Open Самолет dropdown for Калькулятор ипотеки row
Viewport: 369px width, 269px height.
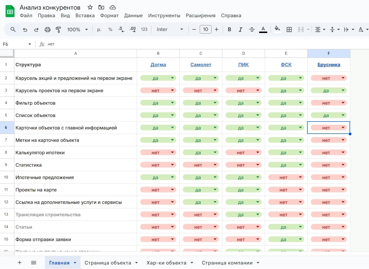click(x=215, y=152)
